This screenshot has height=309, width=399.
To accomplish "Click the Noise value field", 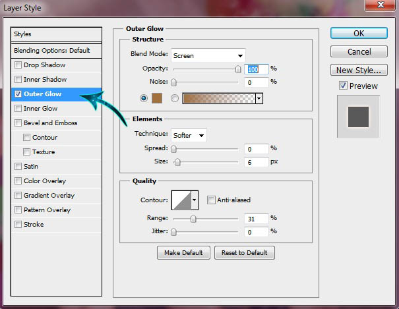I will click(x=257, y=82).
